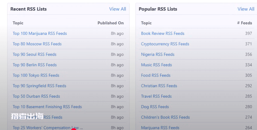
Task: Click Topic header in Popular RSS Lists
Action: click(146, 23)
